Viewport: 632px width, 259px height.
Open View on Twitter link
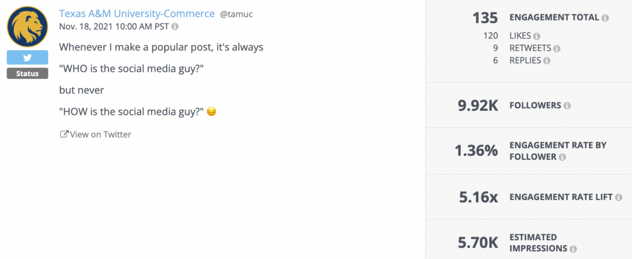pyautogui.click(x=96, y=134)
